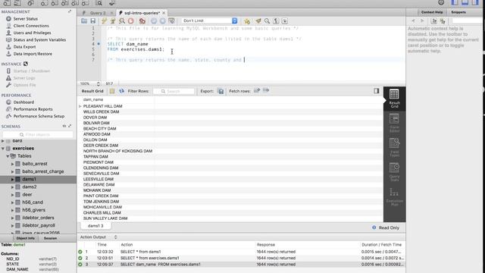Viewport: 485px width, 273px height.
Task: Collapse the Tables node
Action: pos(8,156)
